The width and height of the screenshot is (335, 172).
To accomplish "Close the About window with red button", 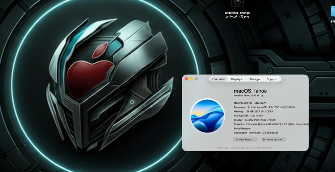I will coord(186,79).
